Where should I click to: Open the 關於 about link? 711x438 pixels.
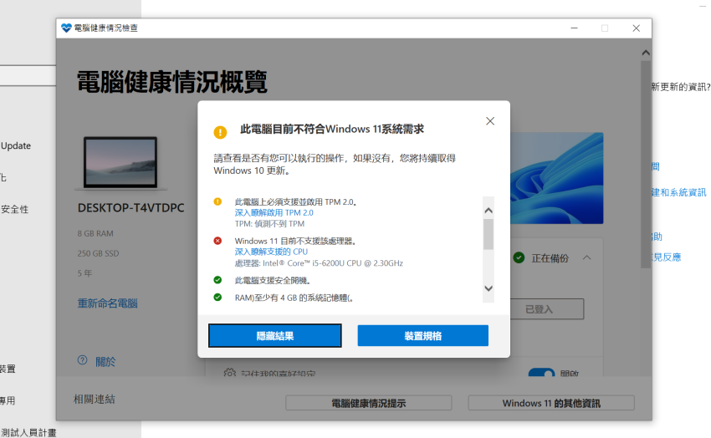[105, 362]
